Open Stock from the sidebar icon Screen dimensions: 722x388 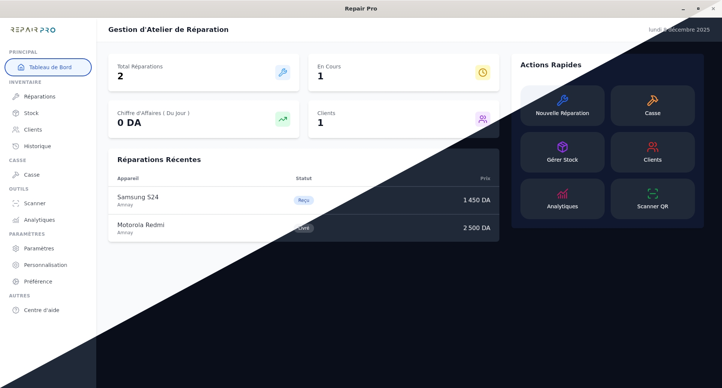[x=15, y=113]
